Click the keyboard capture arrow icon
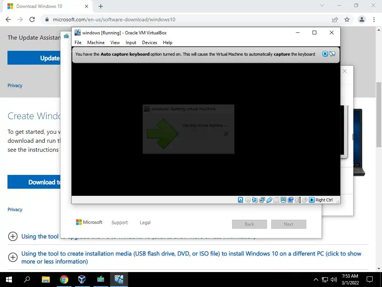382x287 pixels. click(311, 200)
